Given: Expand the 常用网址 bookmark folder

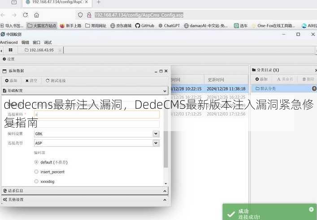Looking at the screenshot, I should click(x=96, y=26).
